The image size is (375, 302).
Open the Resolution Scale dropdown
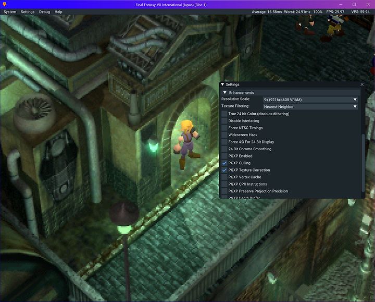[x=310, y=100]
